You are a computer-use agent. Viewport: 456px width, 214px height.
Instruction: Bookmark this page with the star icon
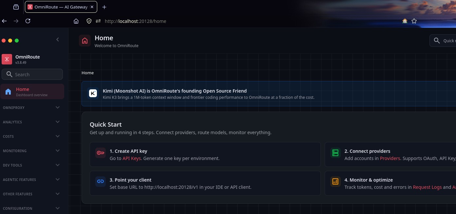pyautogui.click(x=414, y=21)
